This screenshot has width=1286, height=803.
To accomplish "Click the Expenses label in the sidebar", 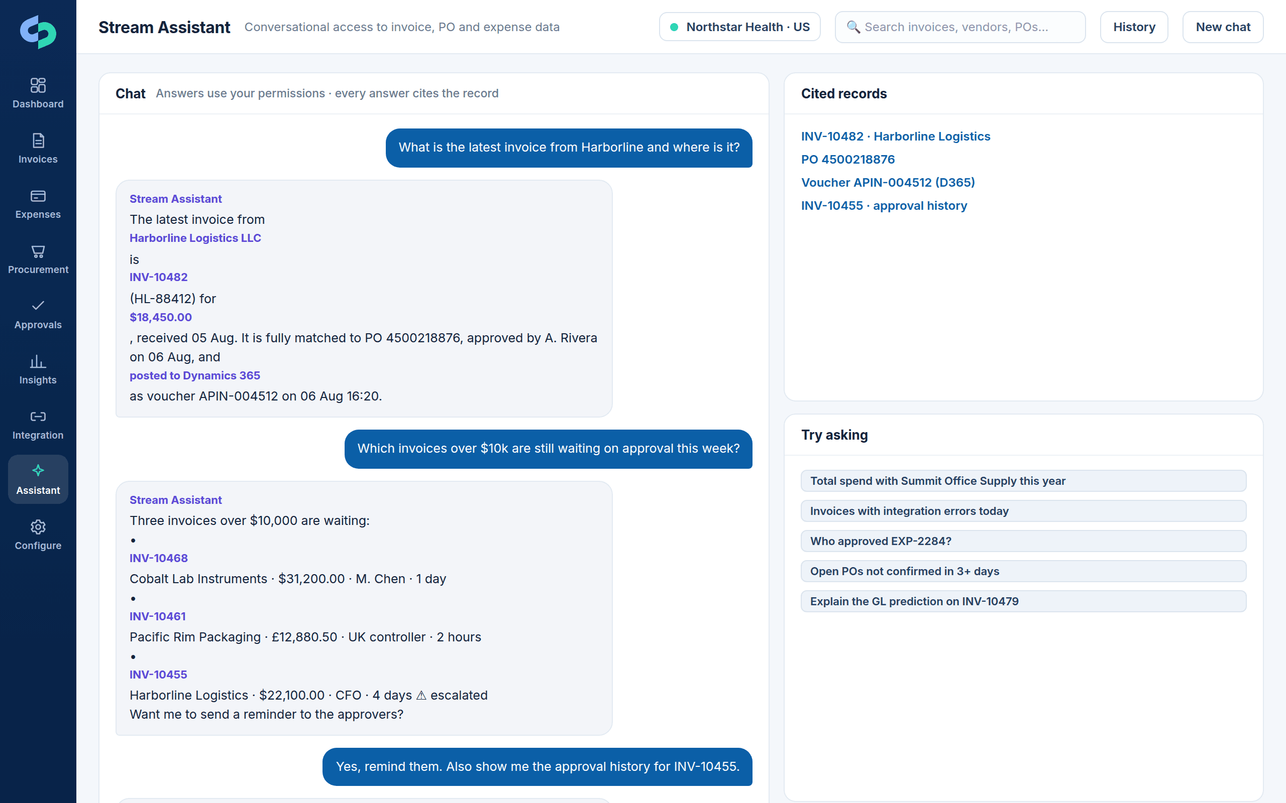I will tap(38, 215).
